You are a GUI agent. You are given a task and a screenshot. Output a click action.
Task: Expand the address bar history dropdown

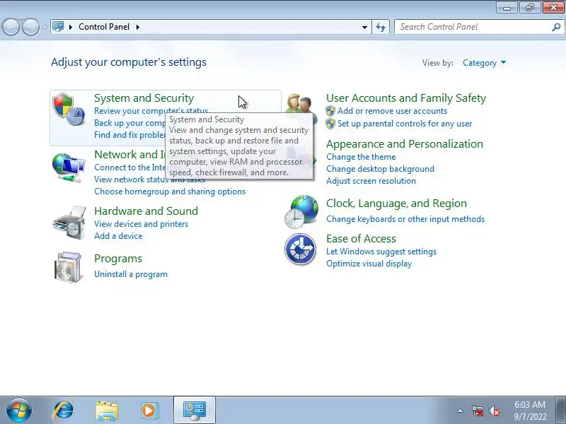click(364, 27)
